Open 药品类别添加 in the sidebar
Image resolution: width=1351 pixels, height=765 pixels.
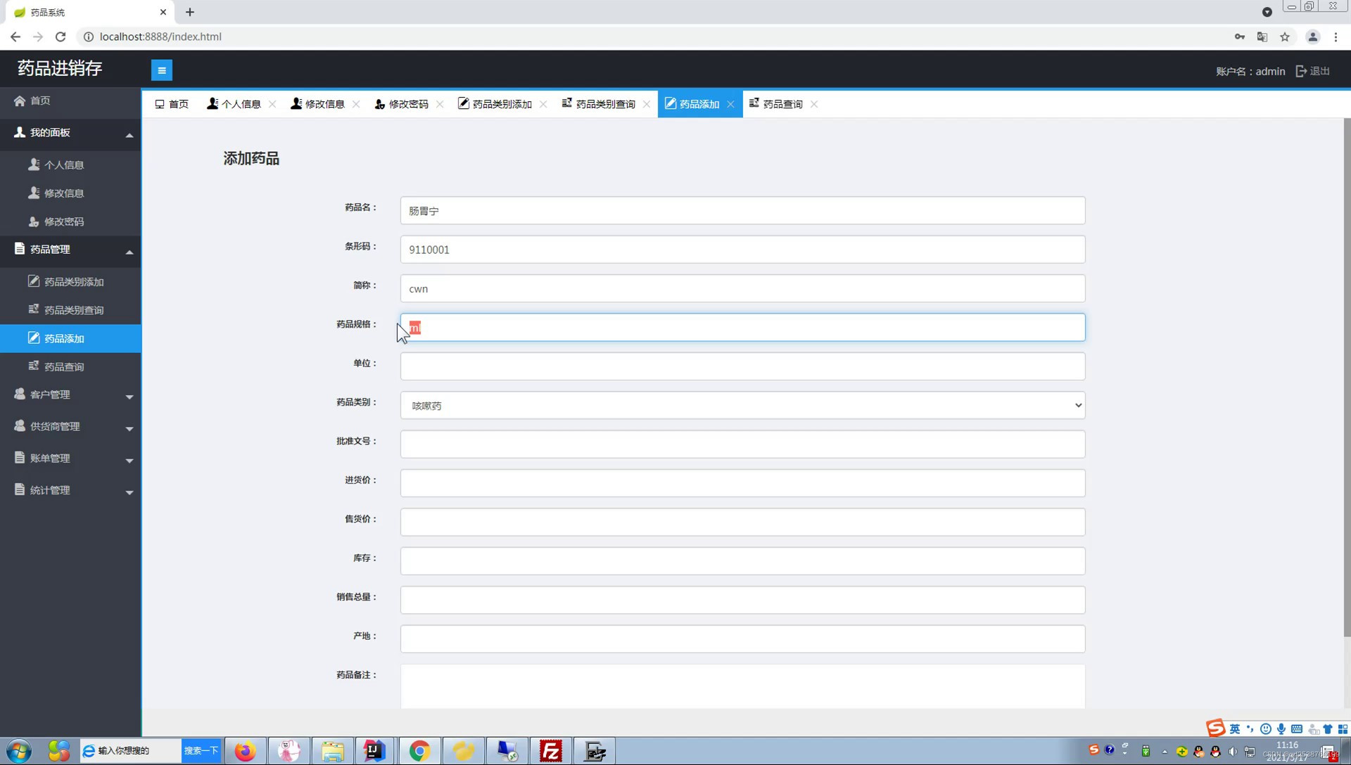pyautogui.click(x=70, y=281)
